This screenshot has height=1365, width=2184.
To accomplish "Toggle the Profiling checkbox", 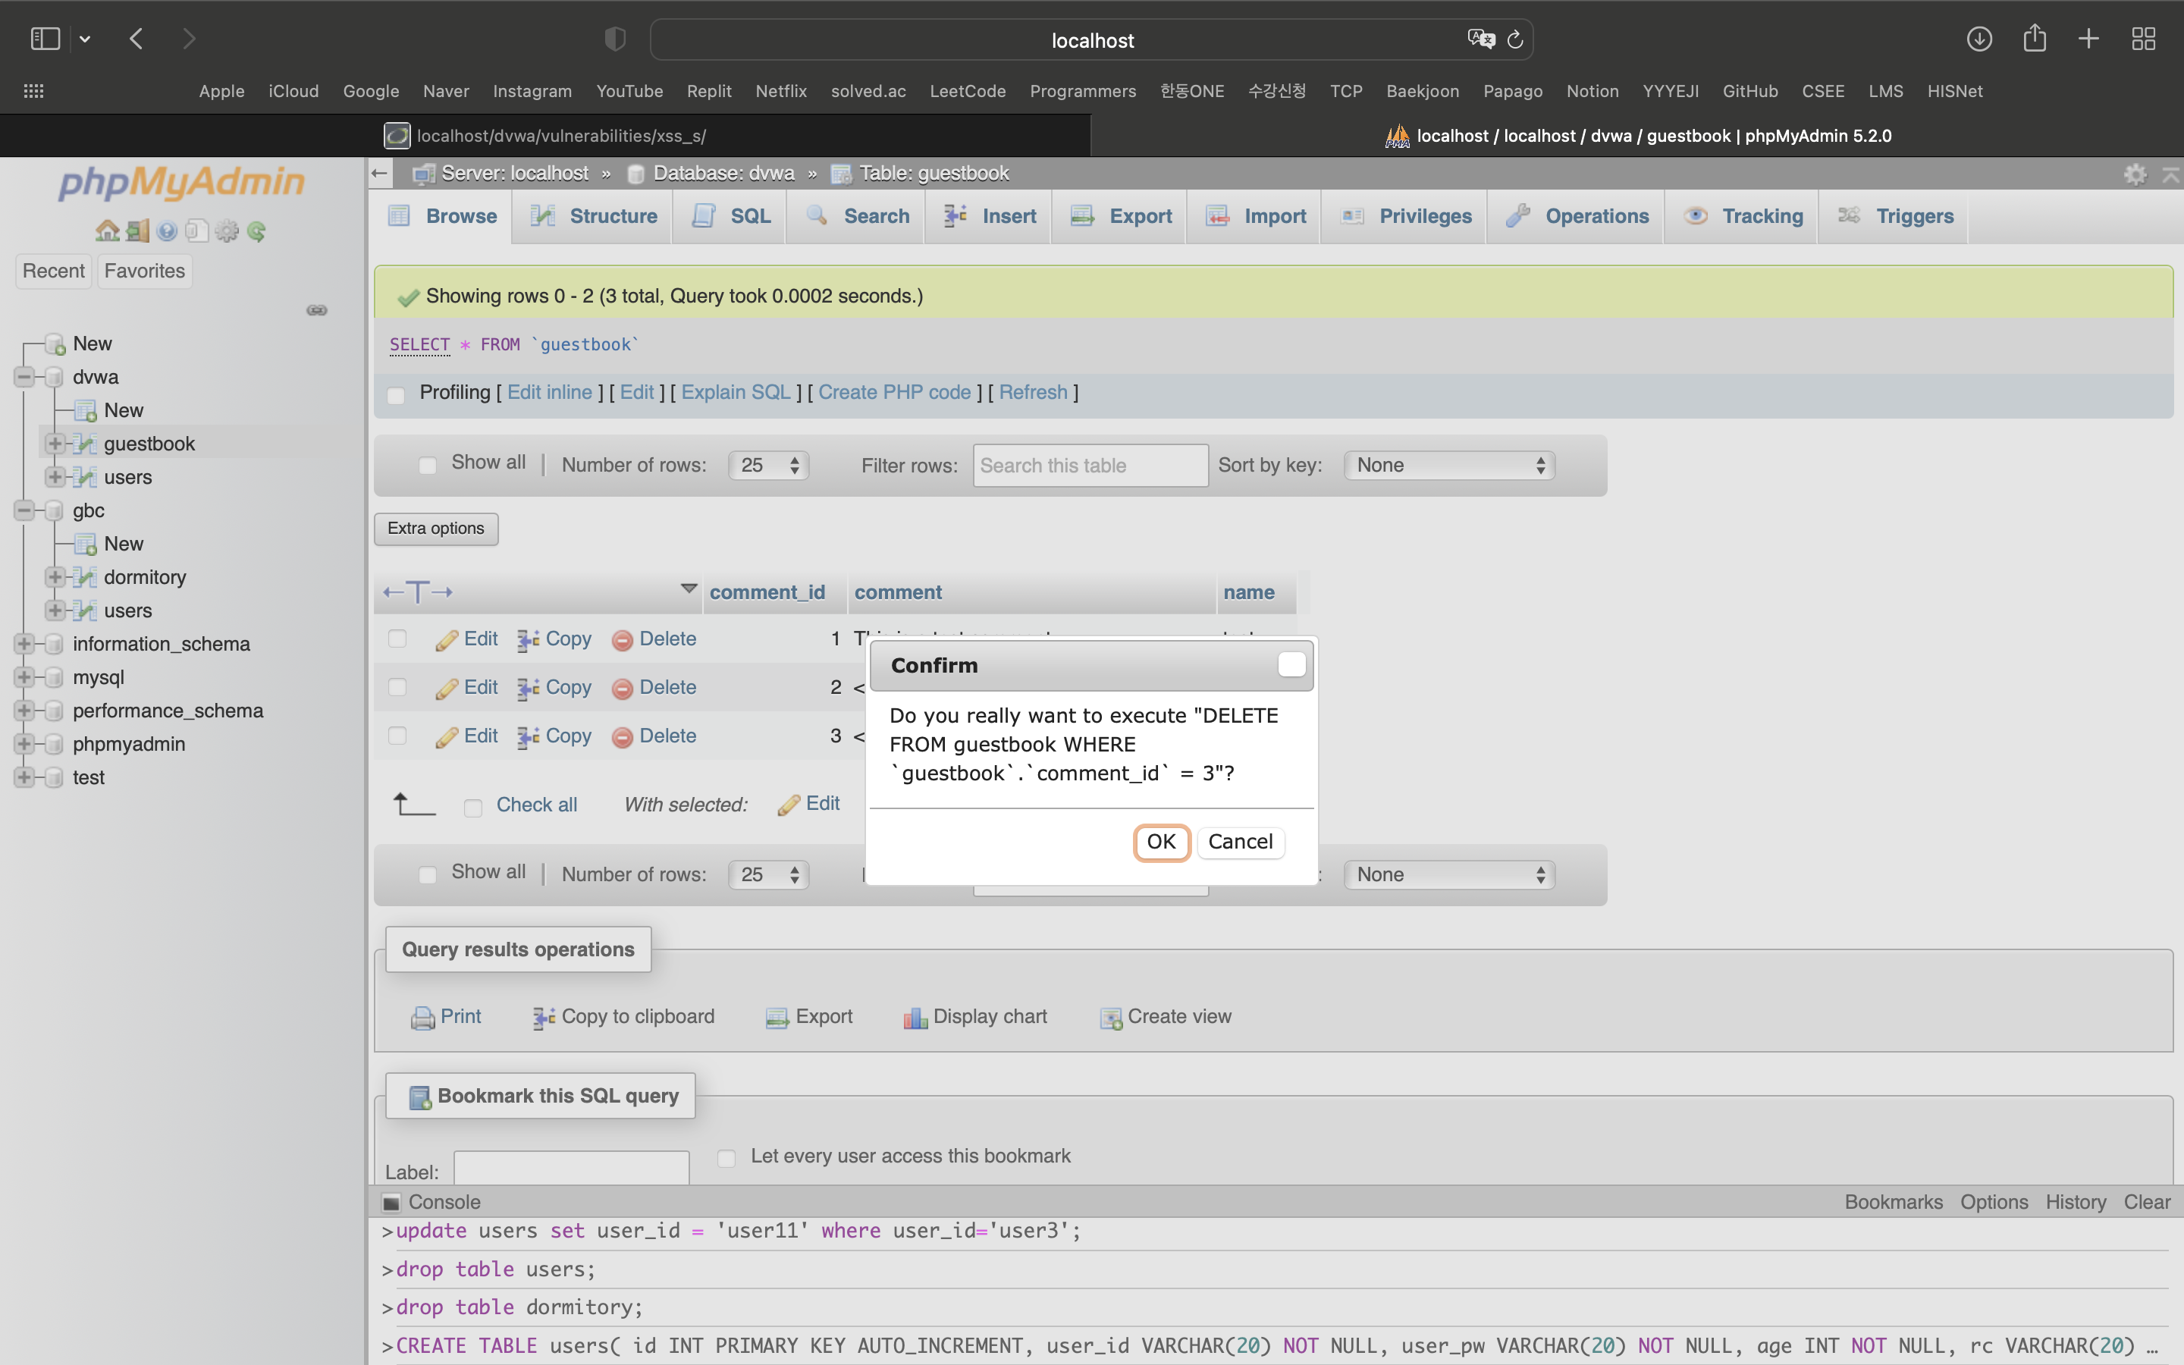I will (x=395, y=394).
